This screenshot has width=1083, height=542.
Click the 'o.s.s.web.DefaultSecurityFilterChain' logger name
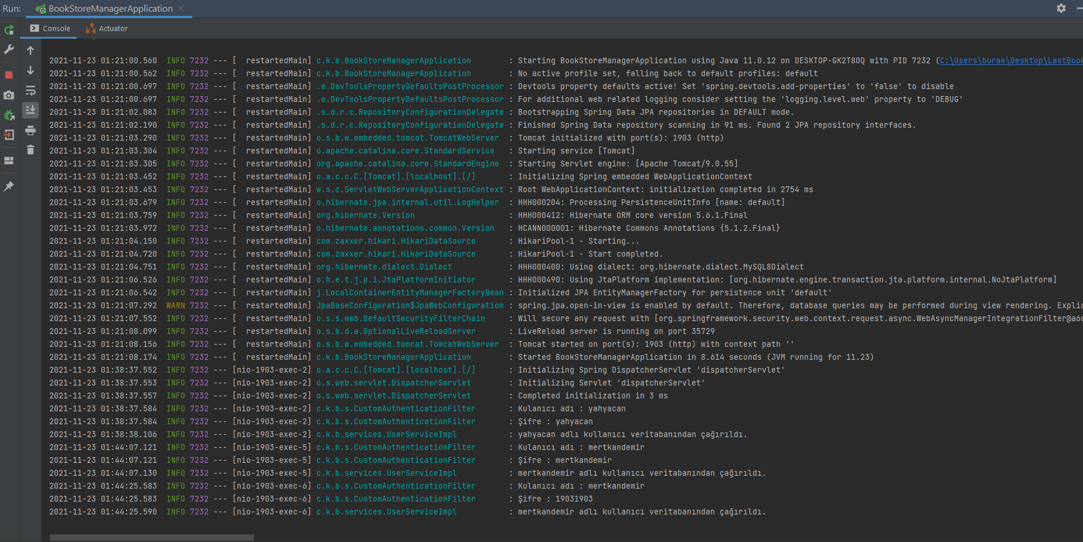tap(400, 318)
